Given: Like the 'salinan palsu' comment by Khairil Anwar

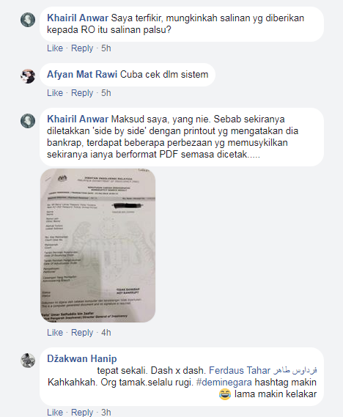Looking at the screenshot, I should (55, 48).
